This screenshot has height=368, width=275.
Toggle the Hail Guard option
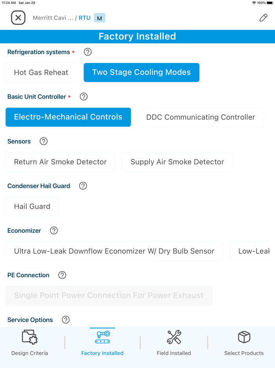coord(32,206)
